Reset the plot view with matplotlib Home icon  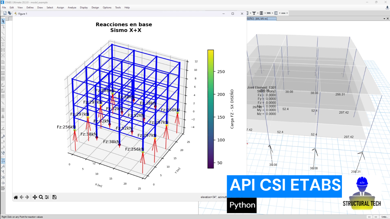click(16, 197)
